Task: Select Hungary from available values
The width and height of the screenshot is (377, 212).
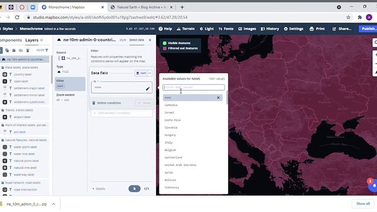Action: click(170, 135)
